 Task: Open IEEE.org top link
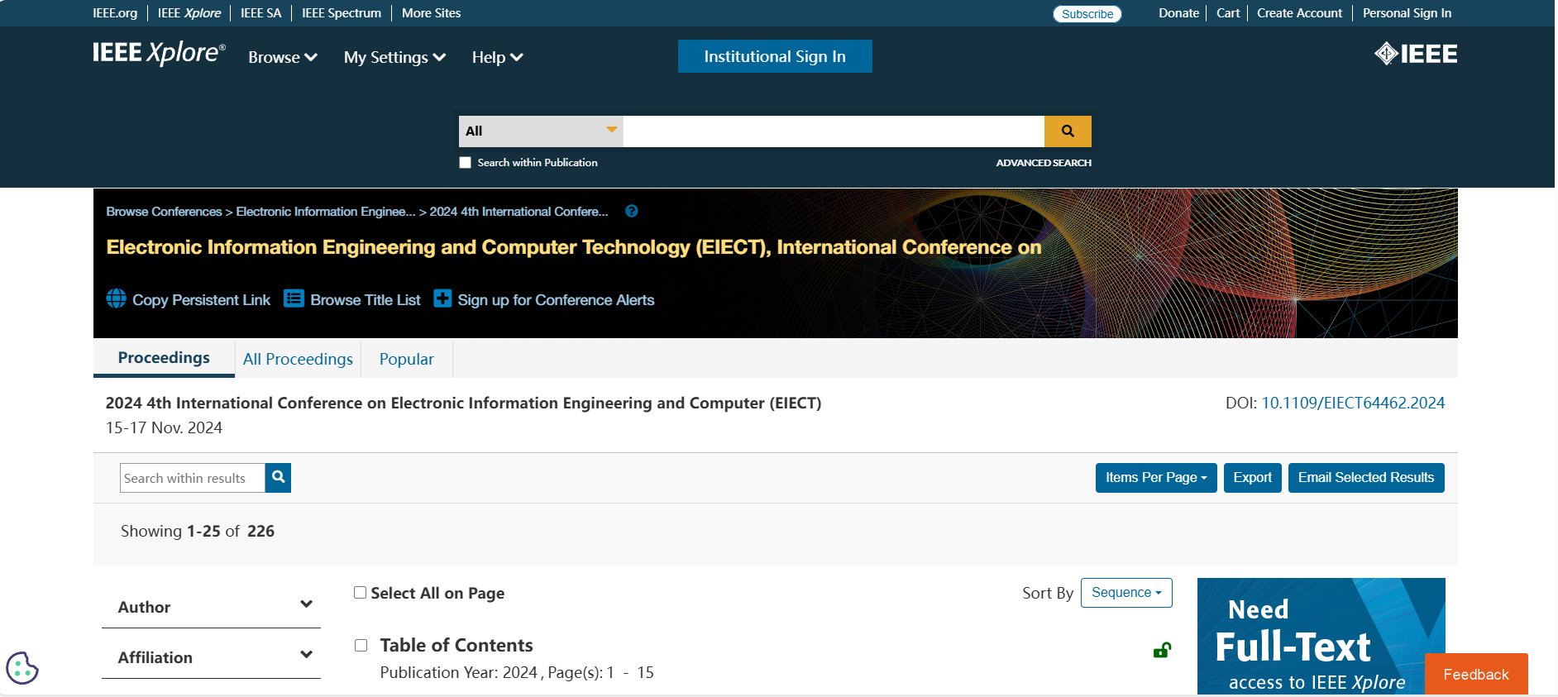pos(115,13)
